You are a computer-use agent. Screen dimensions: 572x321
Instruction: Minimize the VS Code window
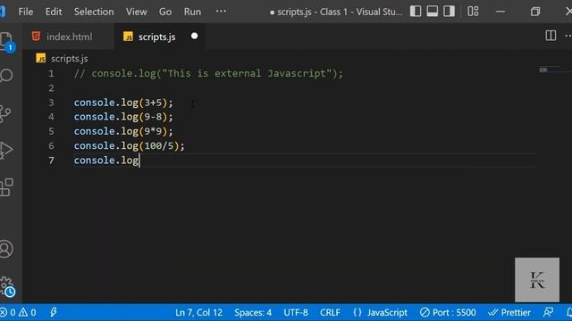point(500,12)
